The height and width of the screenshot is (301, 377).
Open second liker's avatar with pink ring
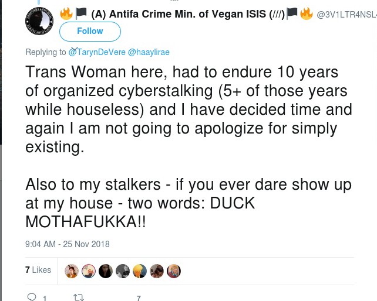pos(89,271)
